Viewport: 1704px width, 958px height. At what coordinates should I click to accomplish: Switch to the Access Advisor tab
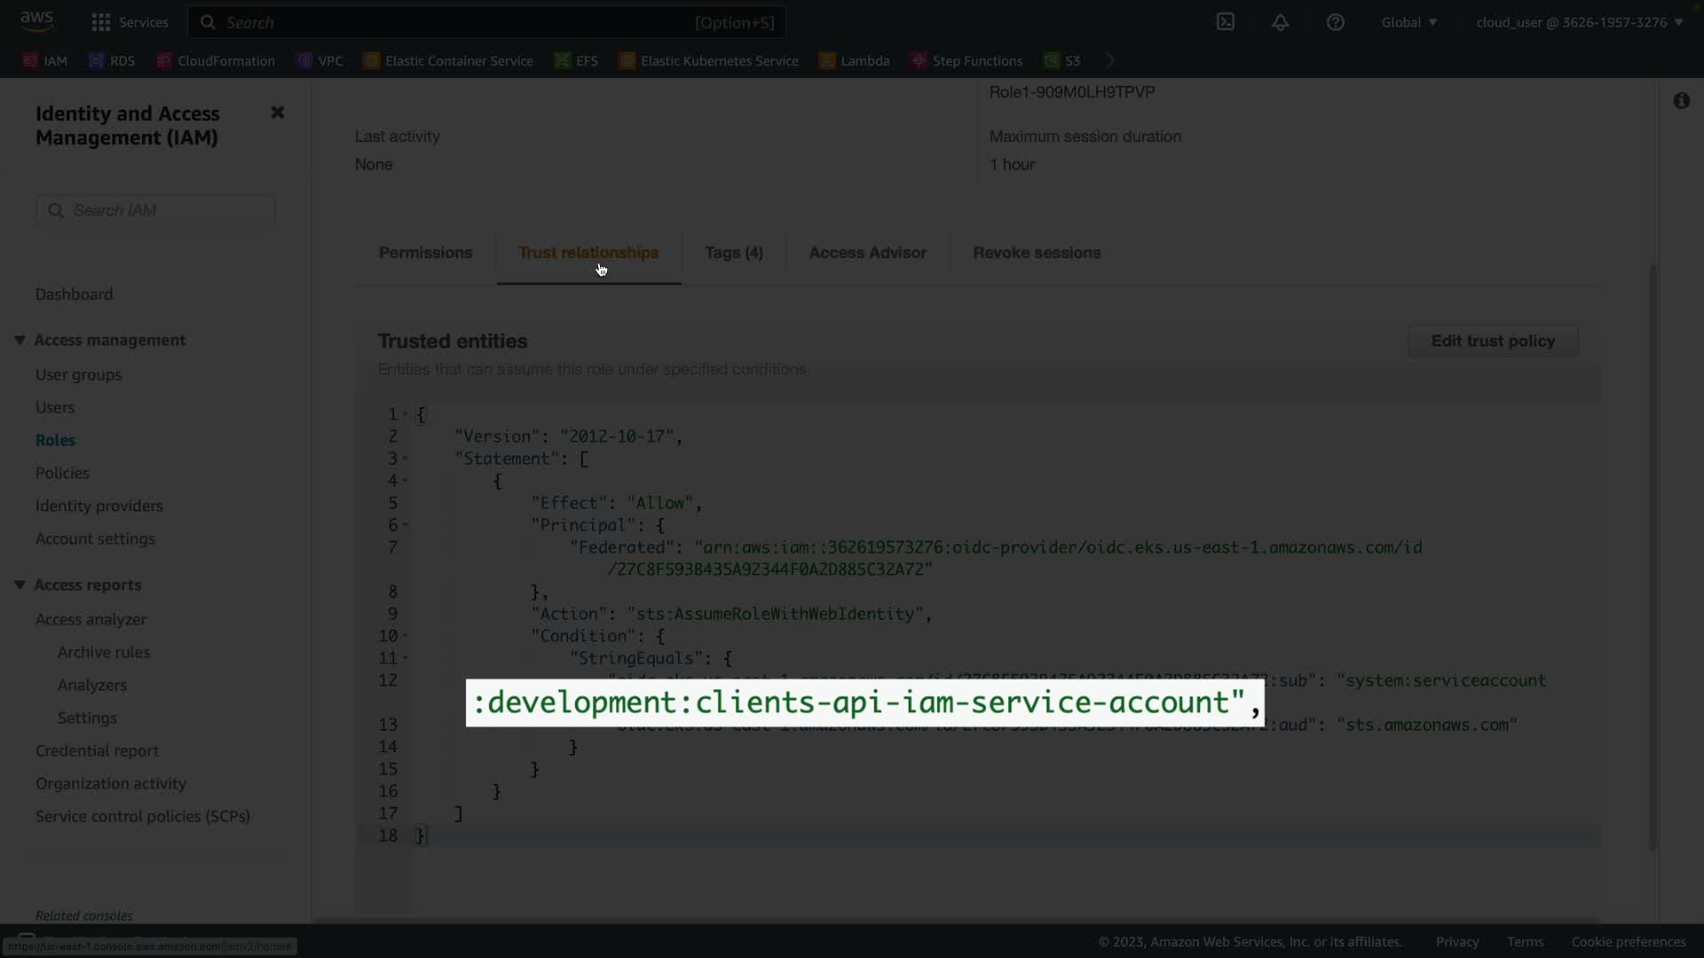tap(867, 253)
